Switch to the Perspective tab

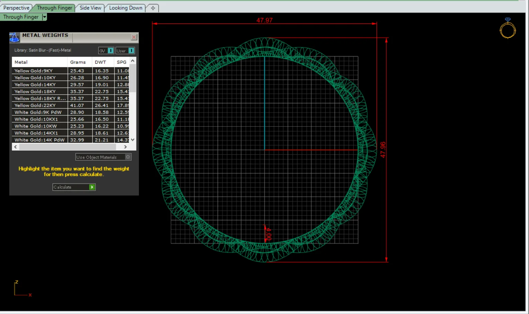pyautogui.click(x=16, y=8)
